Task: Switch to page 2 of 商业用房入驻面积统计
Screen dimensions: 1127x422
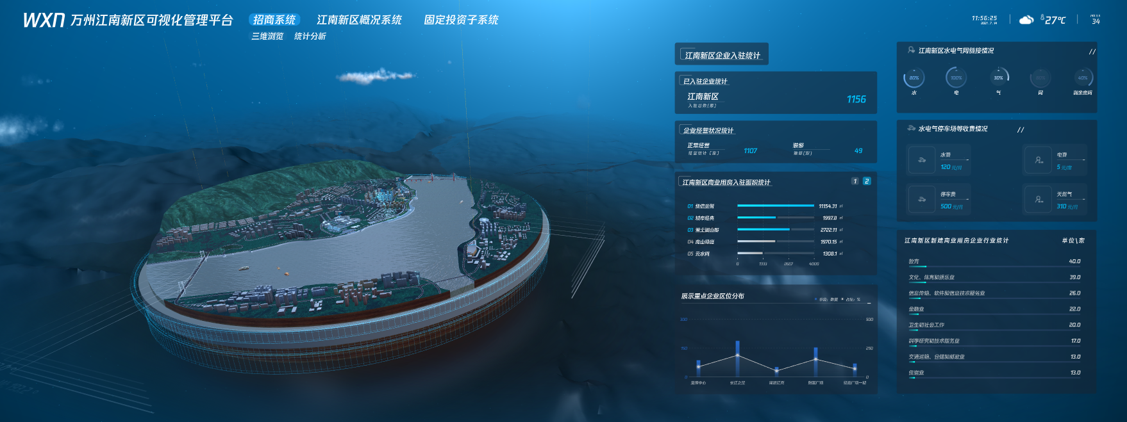Action: click(x=867, y=181)
